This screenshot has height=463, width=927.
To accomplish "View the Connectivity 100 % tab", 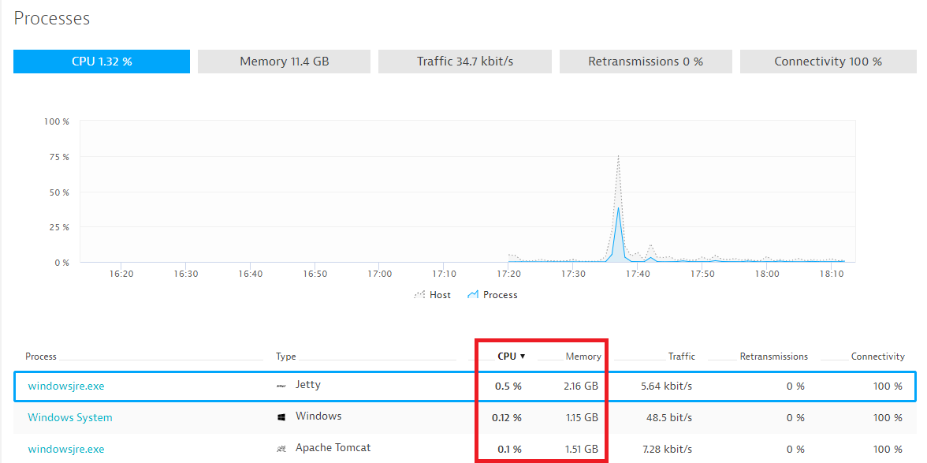I will coord(828,62).
